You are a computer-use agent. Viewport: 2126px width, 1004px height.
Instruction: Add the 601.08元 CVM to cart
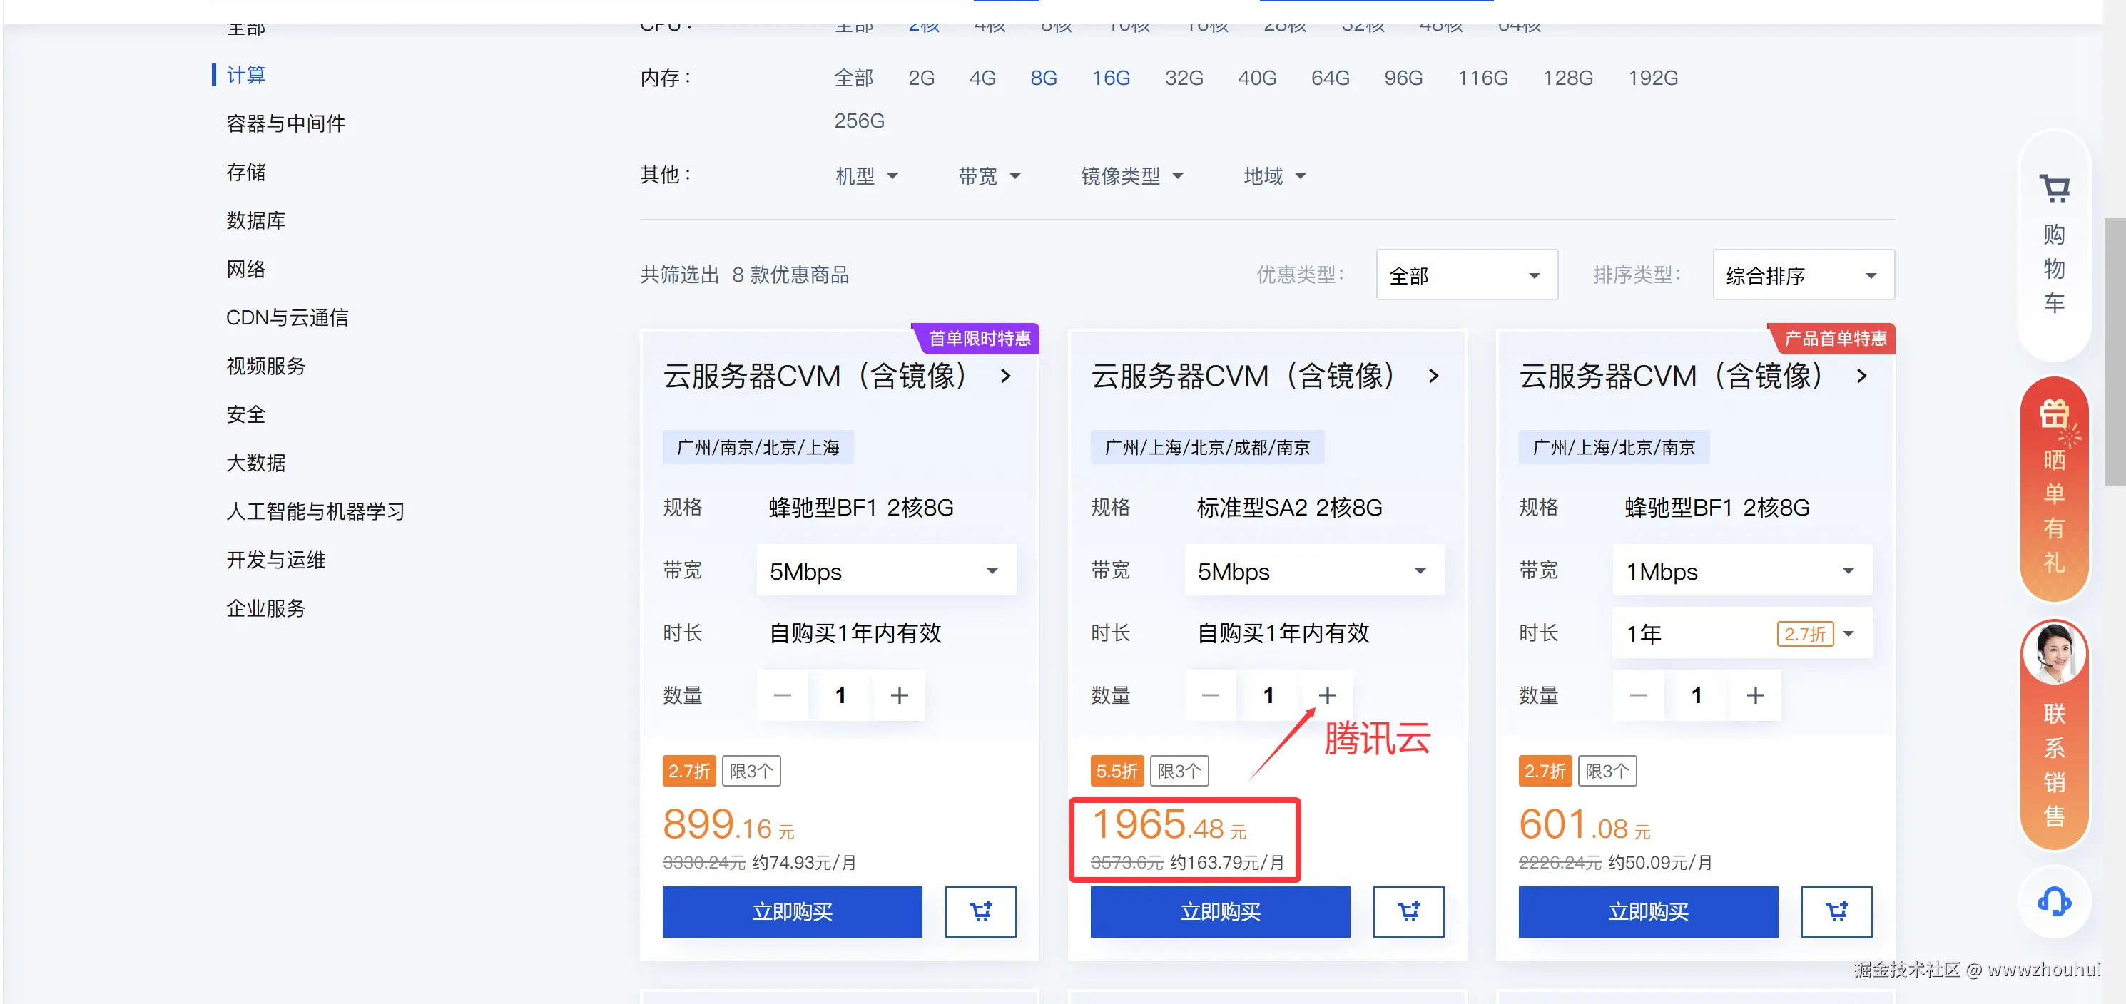click(1836, 911)
